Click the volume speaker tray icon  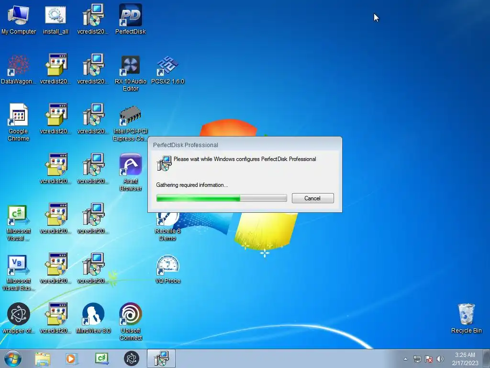click(440, 359)
